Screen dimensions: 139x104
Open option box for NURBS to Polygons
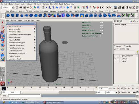point(35,26)
